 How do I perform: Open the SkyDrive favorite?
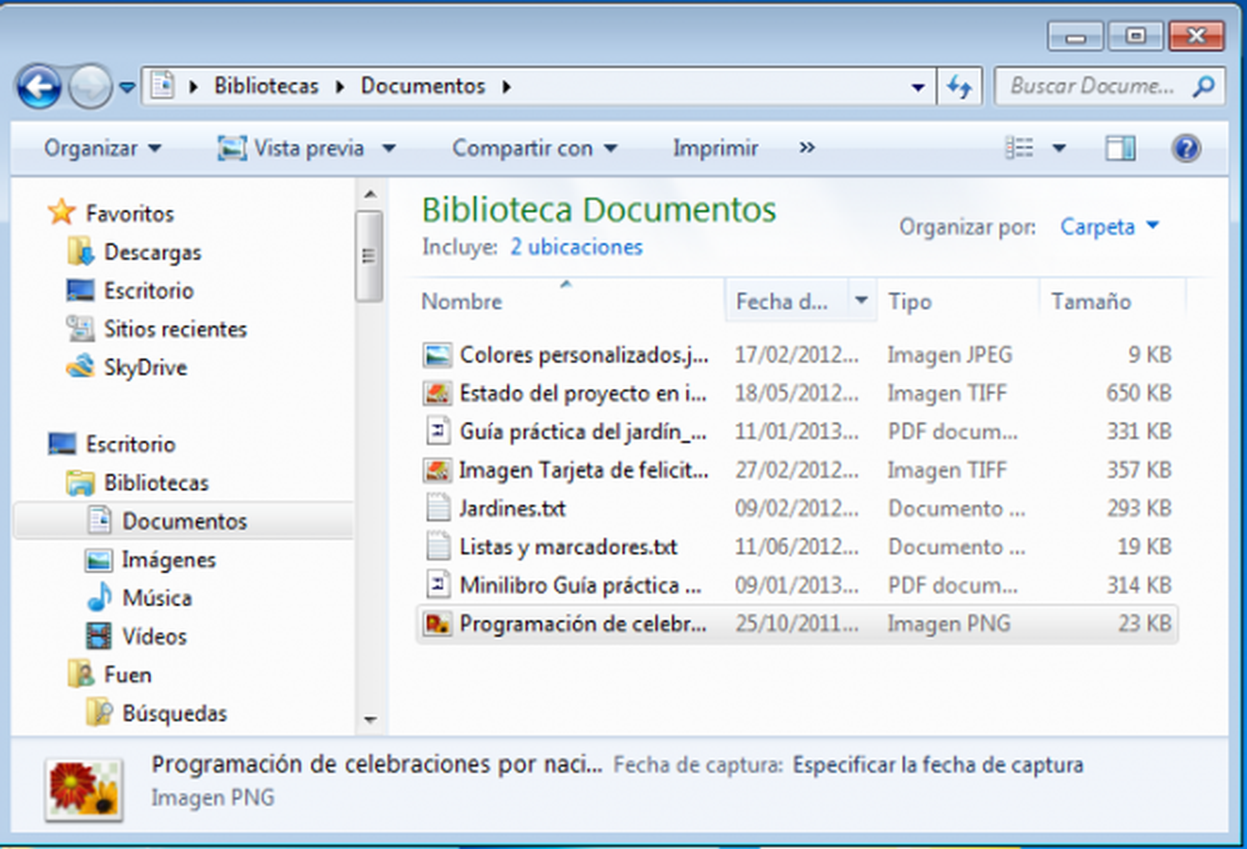(145, 368)
